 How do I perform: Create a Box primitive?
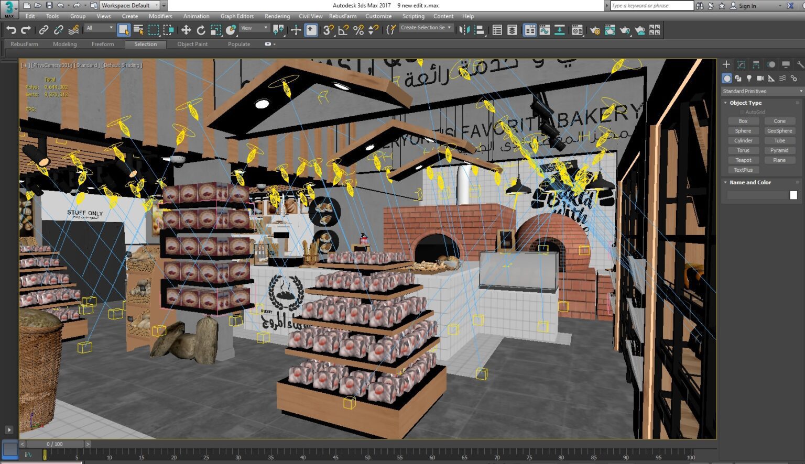click(x=743, y=120)
